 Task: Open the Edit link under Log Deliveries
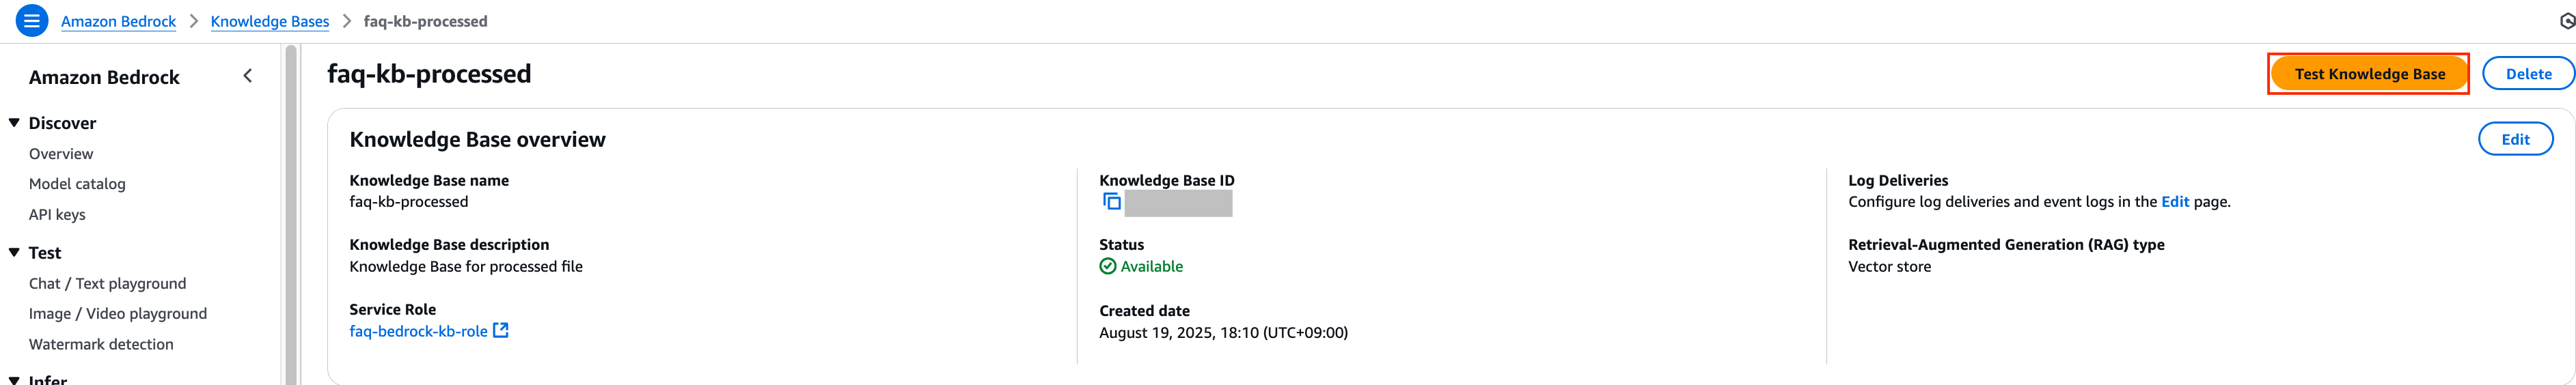pos(2175,202)
